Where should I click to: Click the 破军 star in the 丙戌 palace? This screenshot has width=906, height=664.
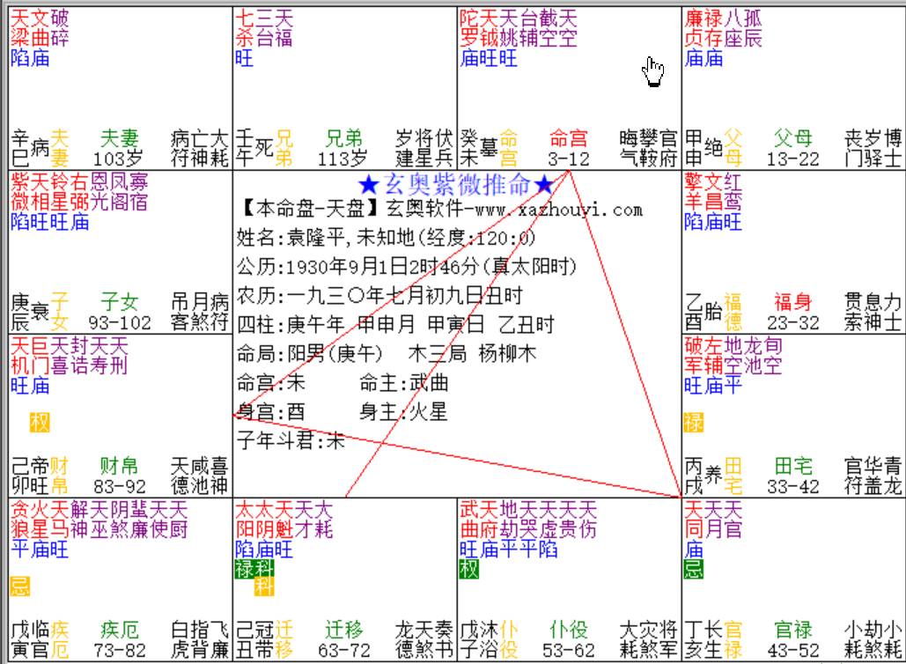pos(694,356)
